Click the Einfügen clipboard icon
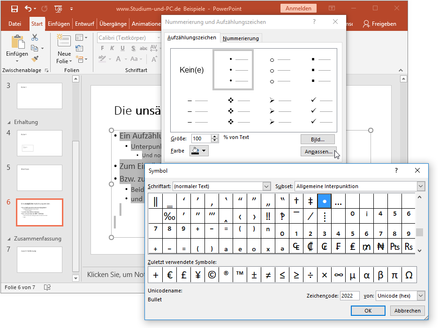 click(18, 42)
